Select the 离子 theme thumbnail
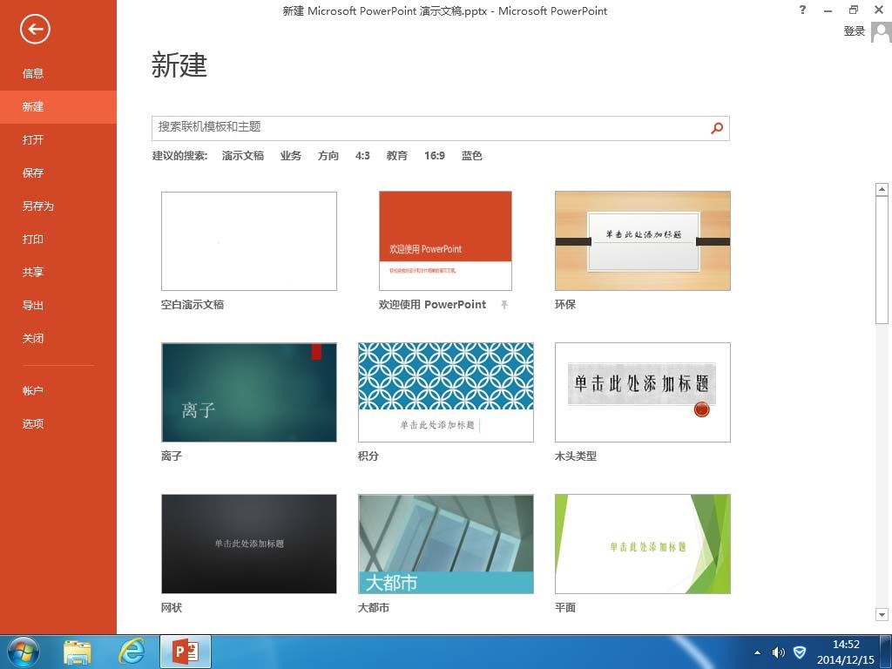 coord(248,392)
